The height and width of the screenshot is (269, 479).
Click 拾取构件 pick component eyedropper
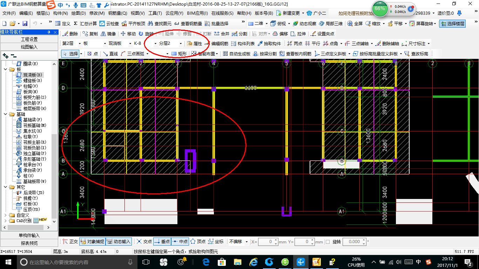269,44
